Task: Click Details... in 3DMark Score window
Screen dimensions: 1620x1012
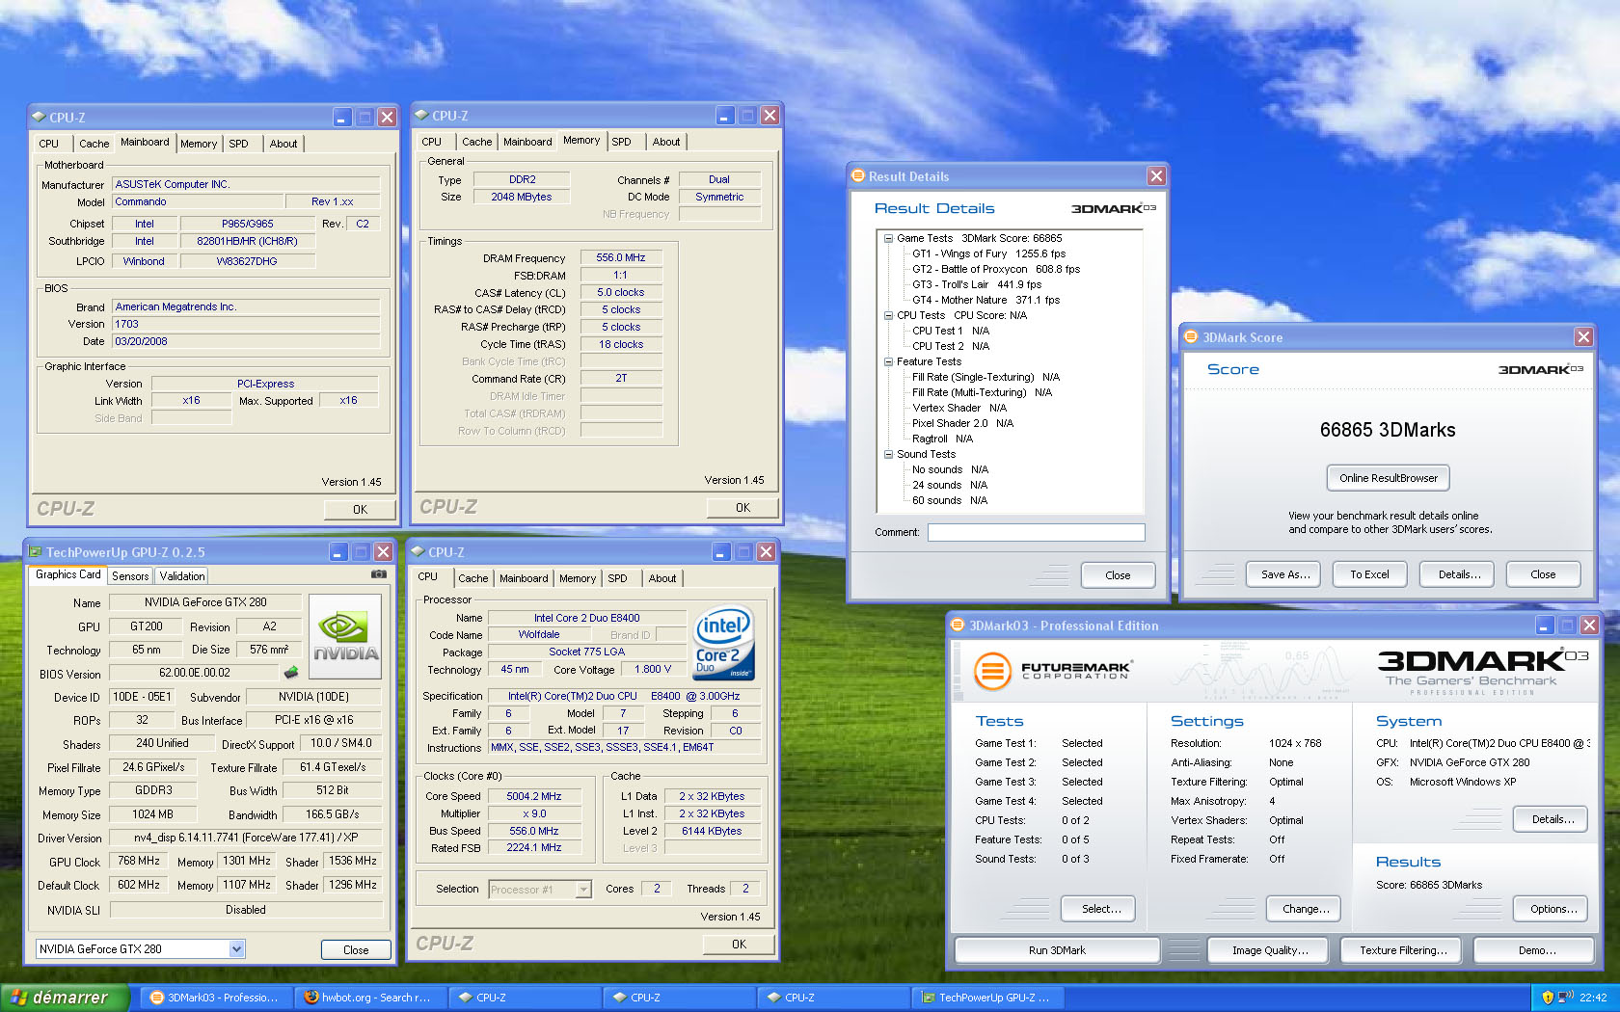Action: (x=1459, y=574)
